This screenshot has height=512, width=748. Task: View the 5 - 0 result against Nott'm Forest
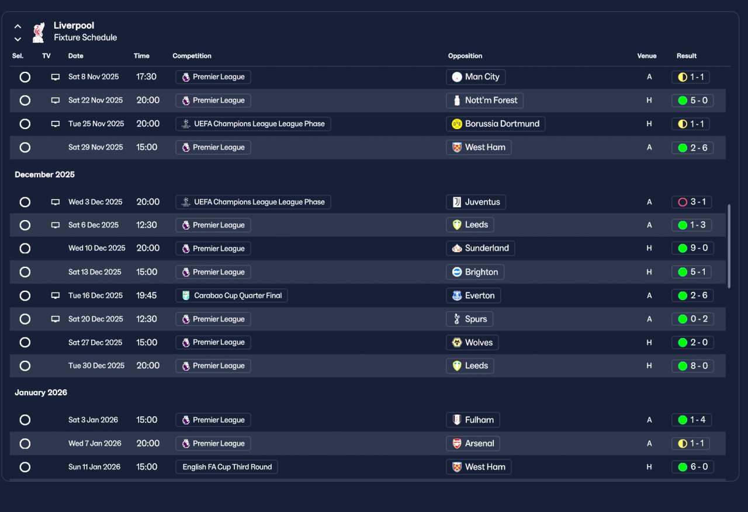(x=692, y=100)
